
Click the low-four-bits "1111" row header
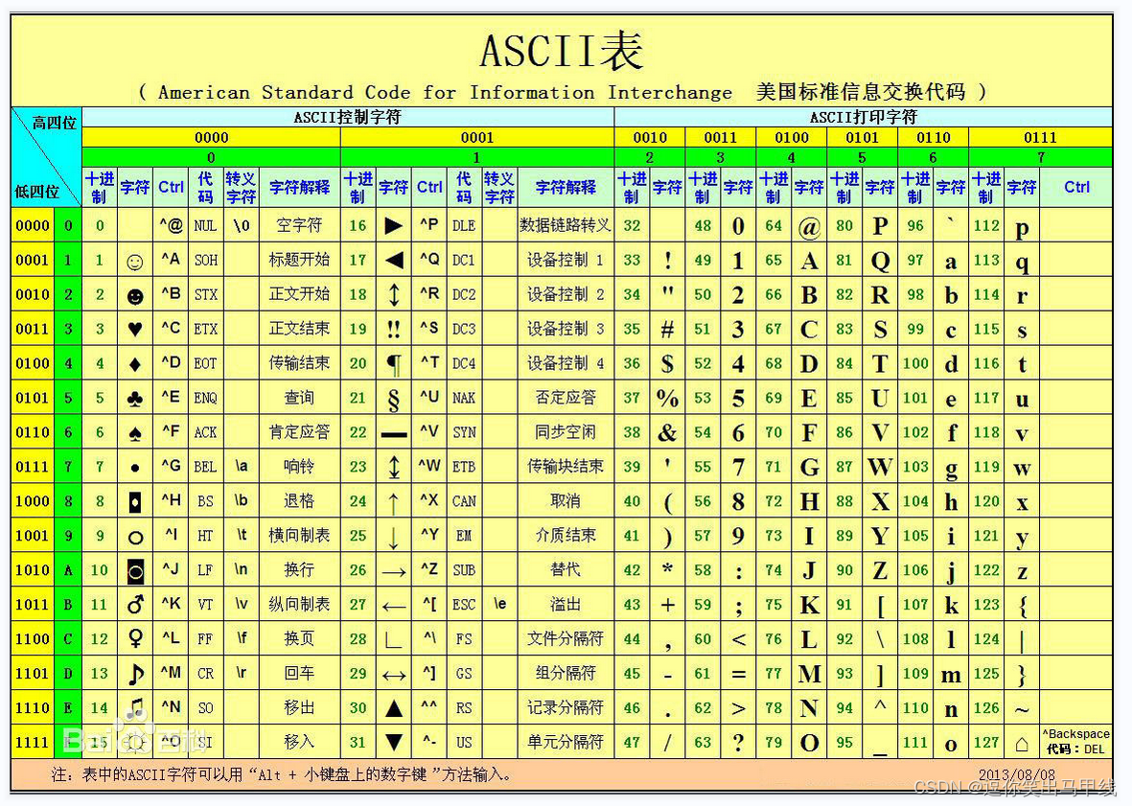33,743
